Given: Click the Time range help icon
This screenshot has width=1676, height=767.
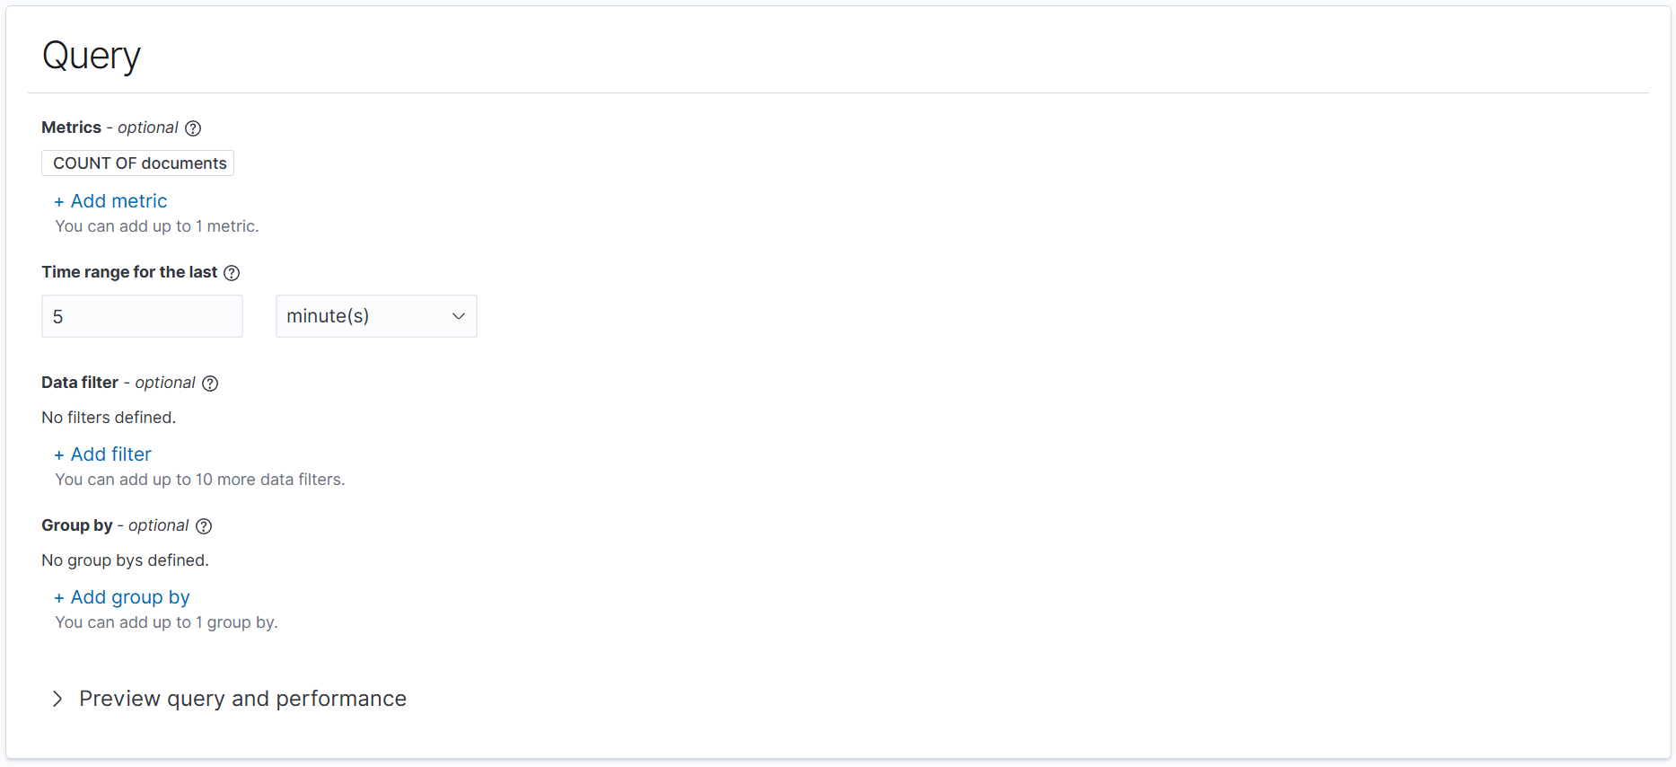Looking at the screenshot, I should [x=232, y=273].
